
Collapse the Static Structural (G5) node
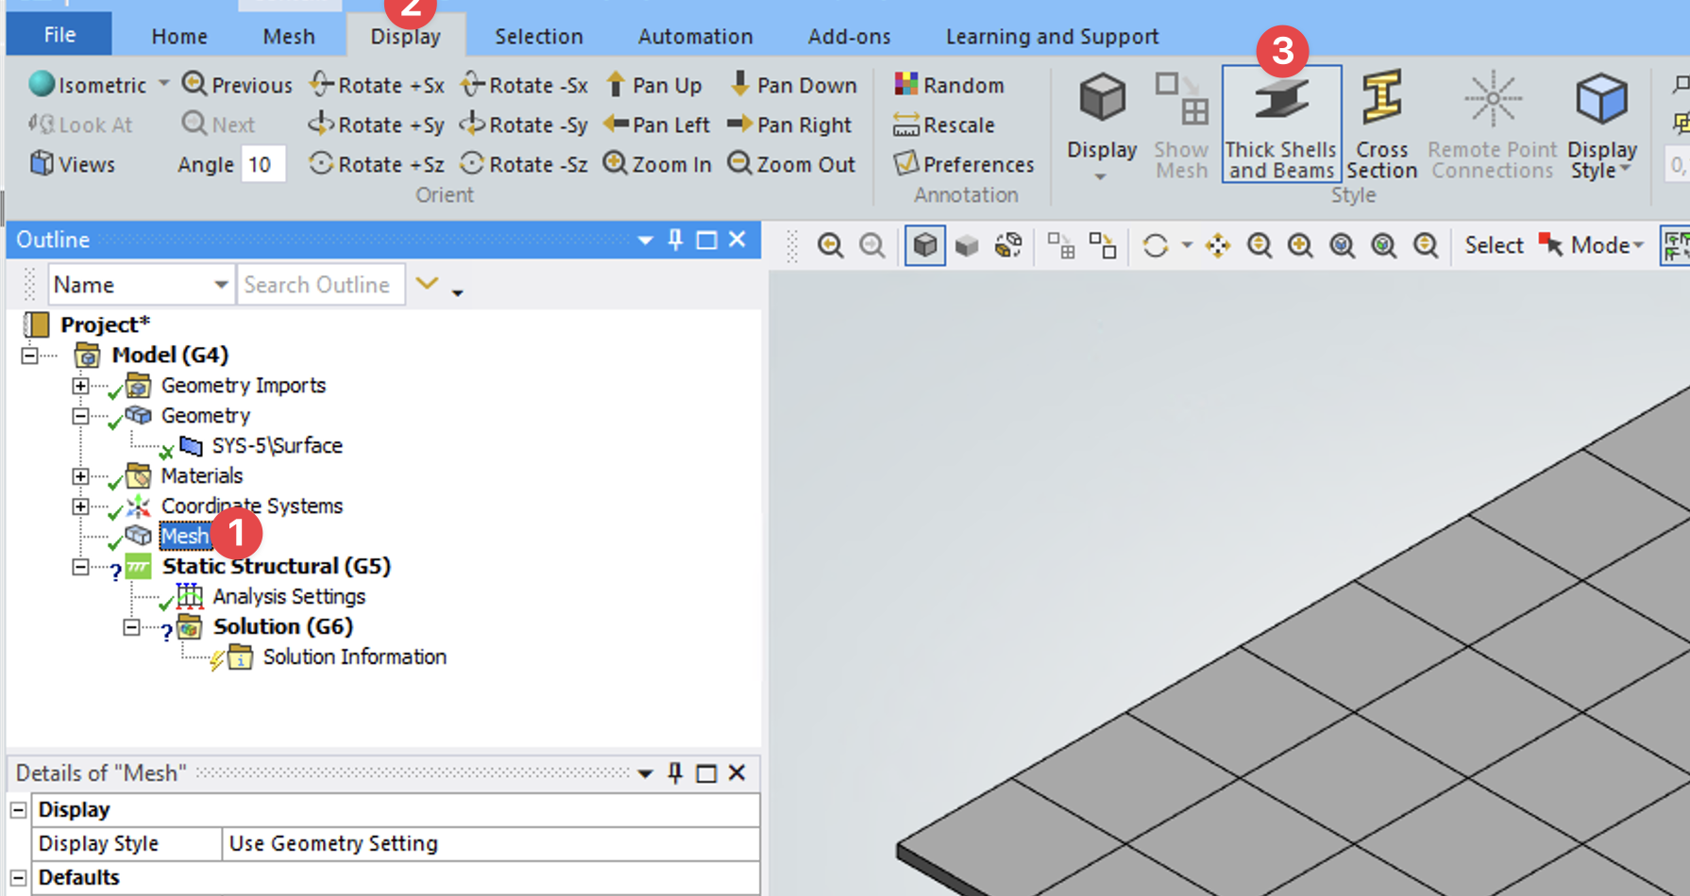pos(80,567)
